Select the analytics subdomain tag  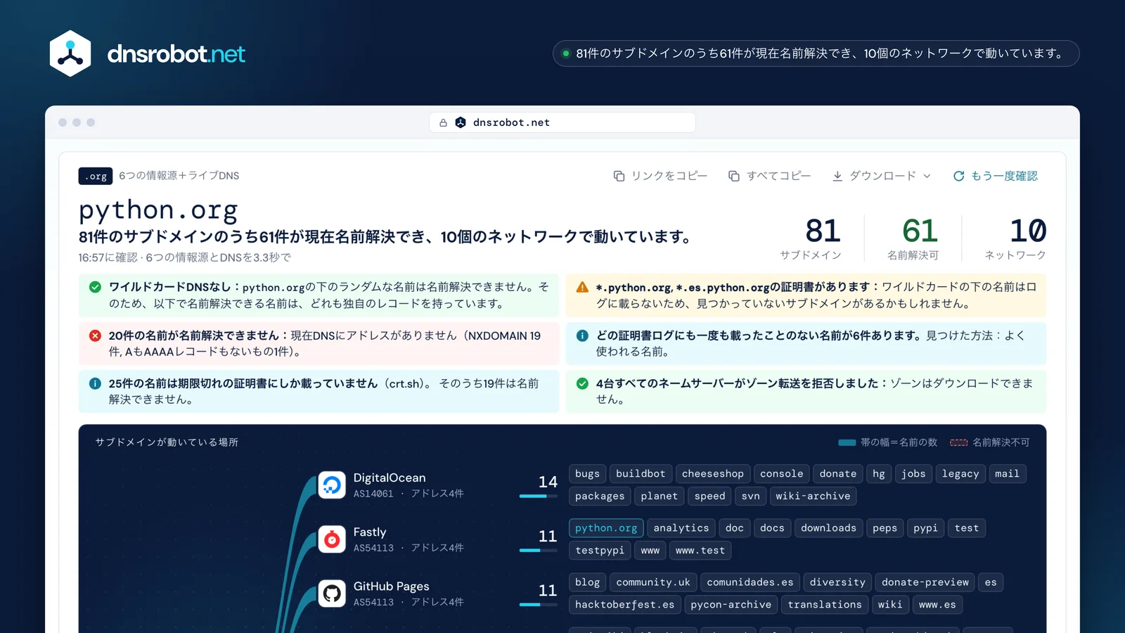(681, 528)
